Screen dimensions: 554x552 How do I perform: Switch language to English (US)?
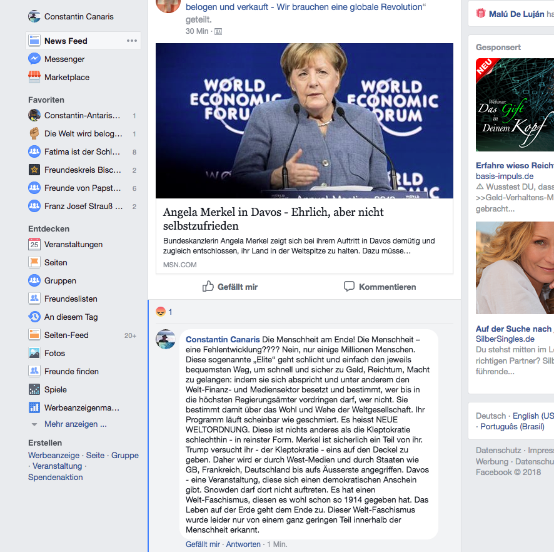click(x=533, y=416)
